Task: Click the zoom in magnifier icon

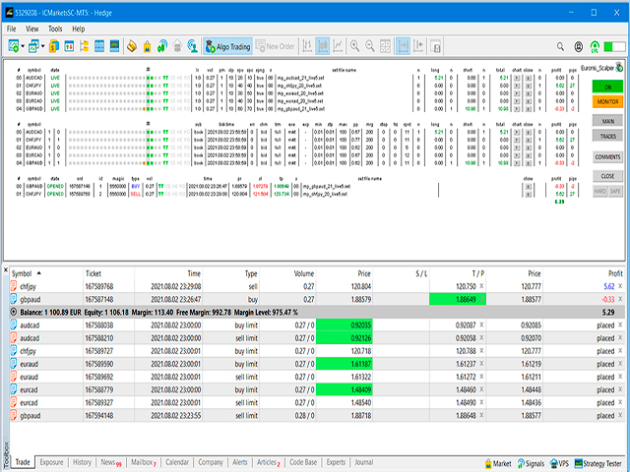Action: click(x=354, y=46)
